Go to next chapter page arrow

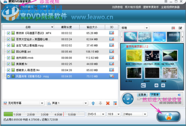point(163,85)
